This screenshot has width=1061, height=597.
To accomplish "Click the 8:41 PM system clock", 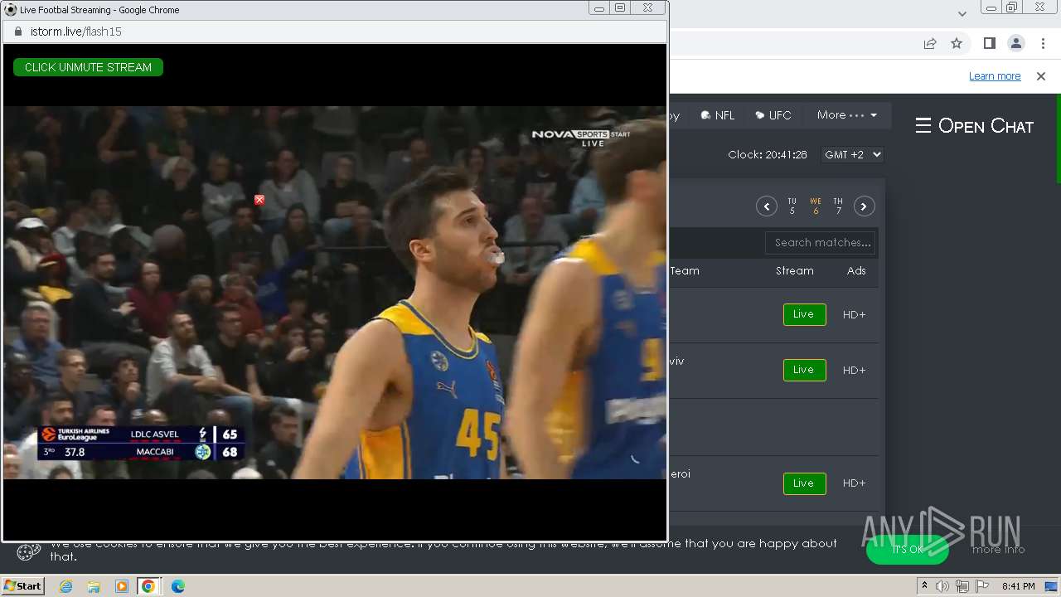I will [1018, 586].
